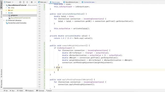Expand the .idea folder
165x92 pixels.
6,8
